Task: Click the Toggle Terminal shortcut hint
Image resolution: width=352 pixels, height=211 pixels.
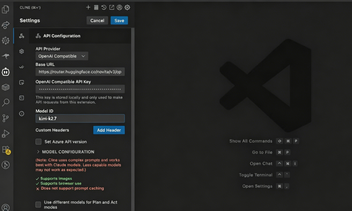Action: coord(264,175)
